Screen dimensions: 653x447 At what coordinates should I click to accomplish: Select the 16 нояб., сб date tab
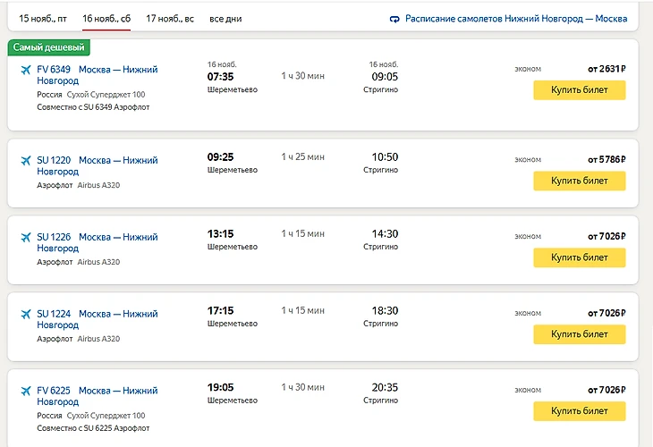coord(106,18)
